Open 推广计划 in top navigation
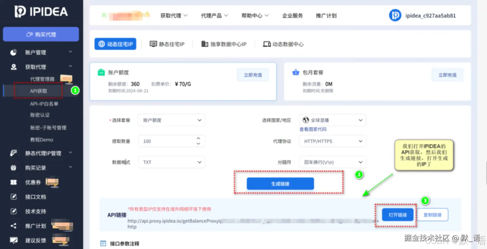The width and height of the screenshot is (487, 249). tap(326, 16)
